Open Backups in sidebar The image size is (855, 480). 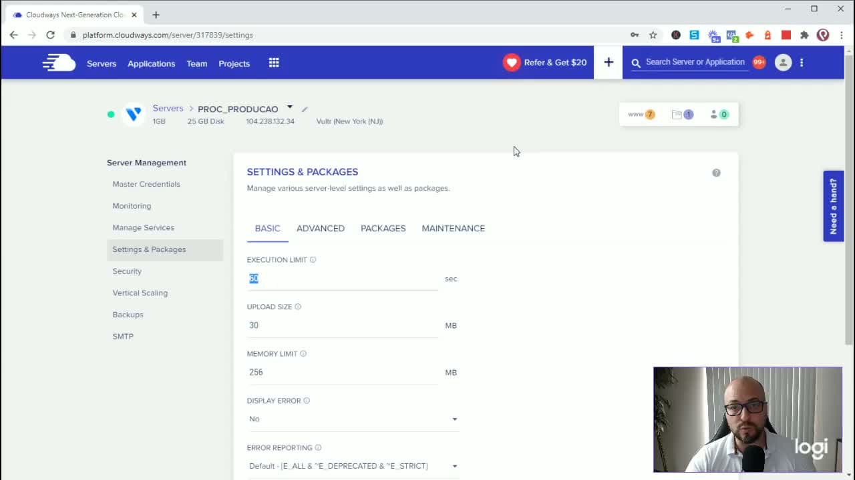click(128, 315)
